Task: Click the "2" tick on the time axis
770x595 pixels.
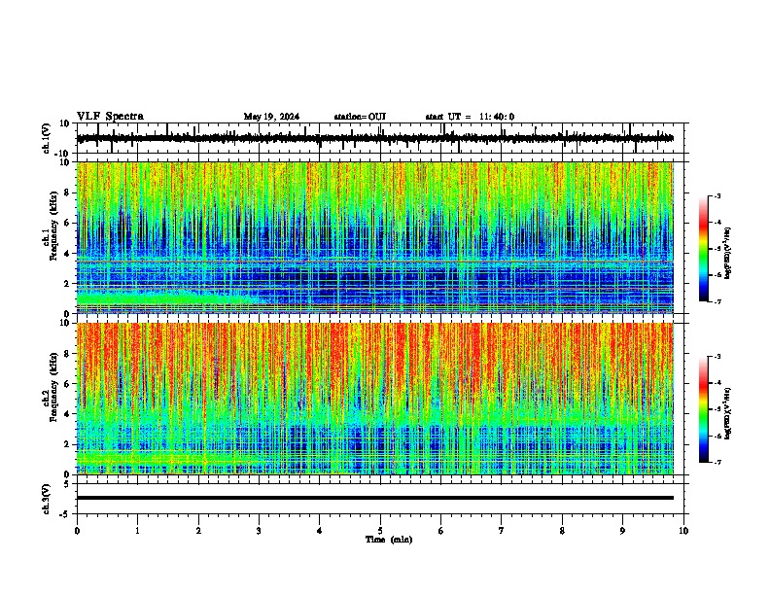Action: (x=198, y=531)
